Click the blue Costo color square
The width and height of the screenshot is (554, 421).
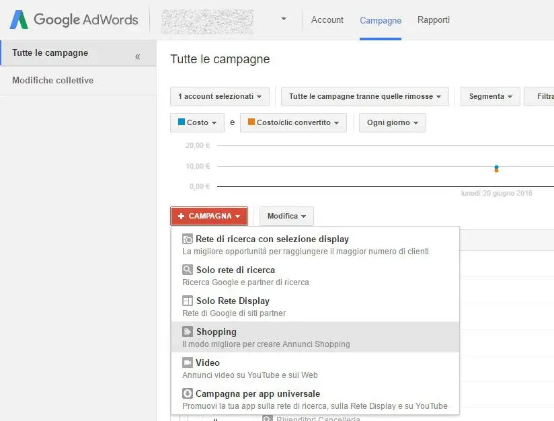182,122
